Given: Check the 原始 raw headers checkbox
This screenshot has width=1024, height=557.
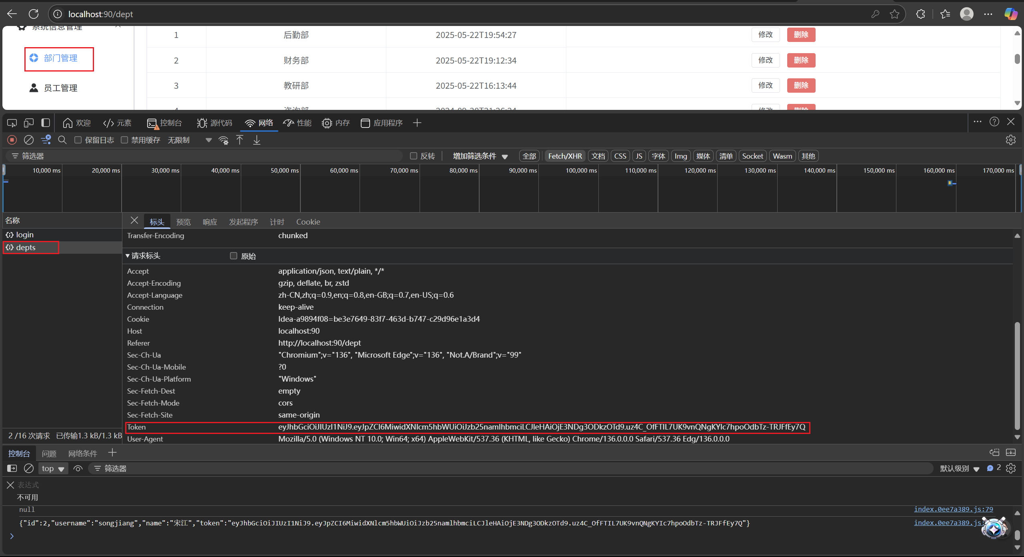Looking at the screenshot, I should [234, 256].
